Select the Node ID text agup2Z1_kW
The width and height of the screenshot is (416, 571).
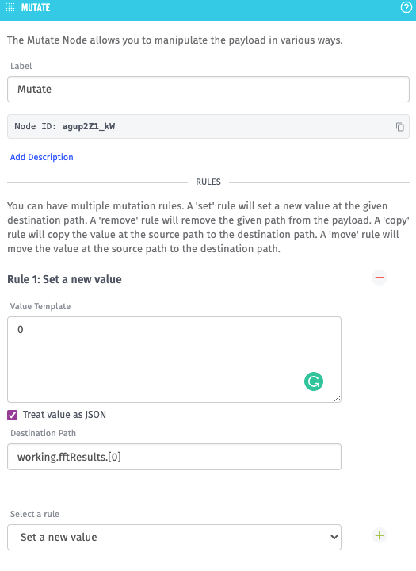89,126
